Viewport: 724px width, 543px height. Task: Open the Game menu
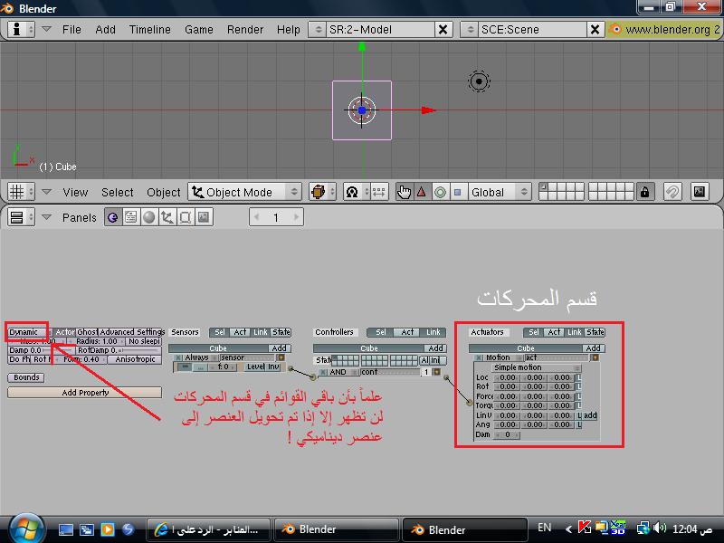(x=198, y=30)
